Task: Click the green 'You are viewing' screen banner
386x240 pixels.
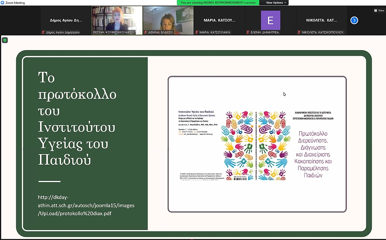Action: [x=218, y=3]
